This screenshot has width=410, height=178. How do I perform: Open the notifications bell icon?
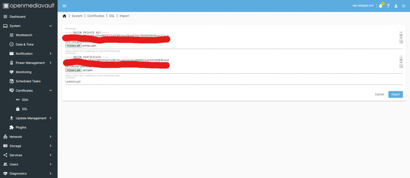coord(380,6)
